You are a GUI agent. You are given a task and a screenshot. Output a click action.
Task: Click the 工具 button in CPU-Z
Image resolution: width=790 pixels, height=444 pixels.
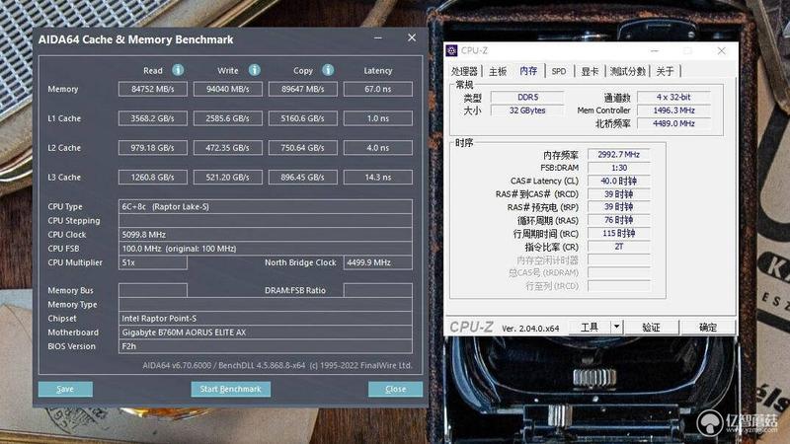[590, 328]
